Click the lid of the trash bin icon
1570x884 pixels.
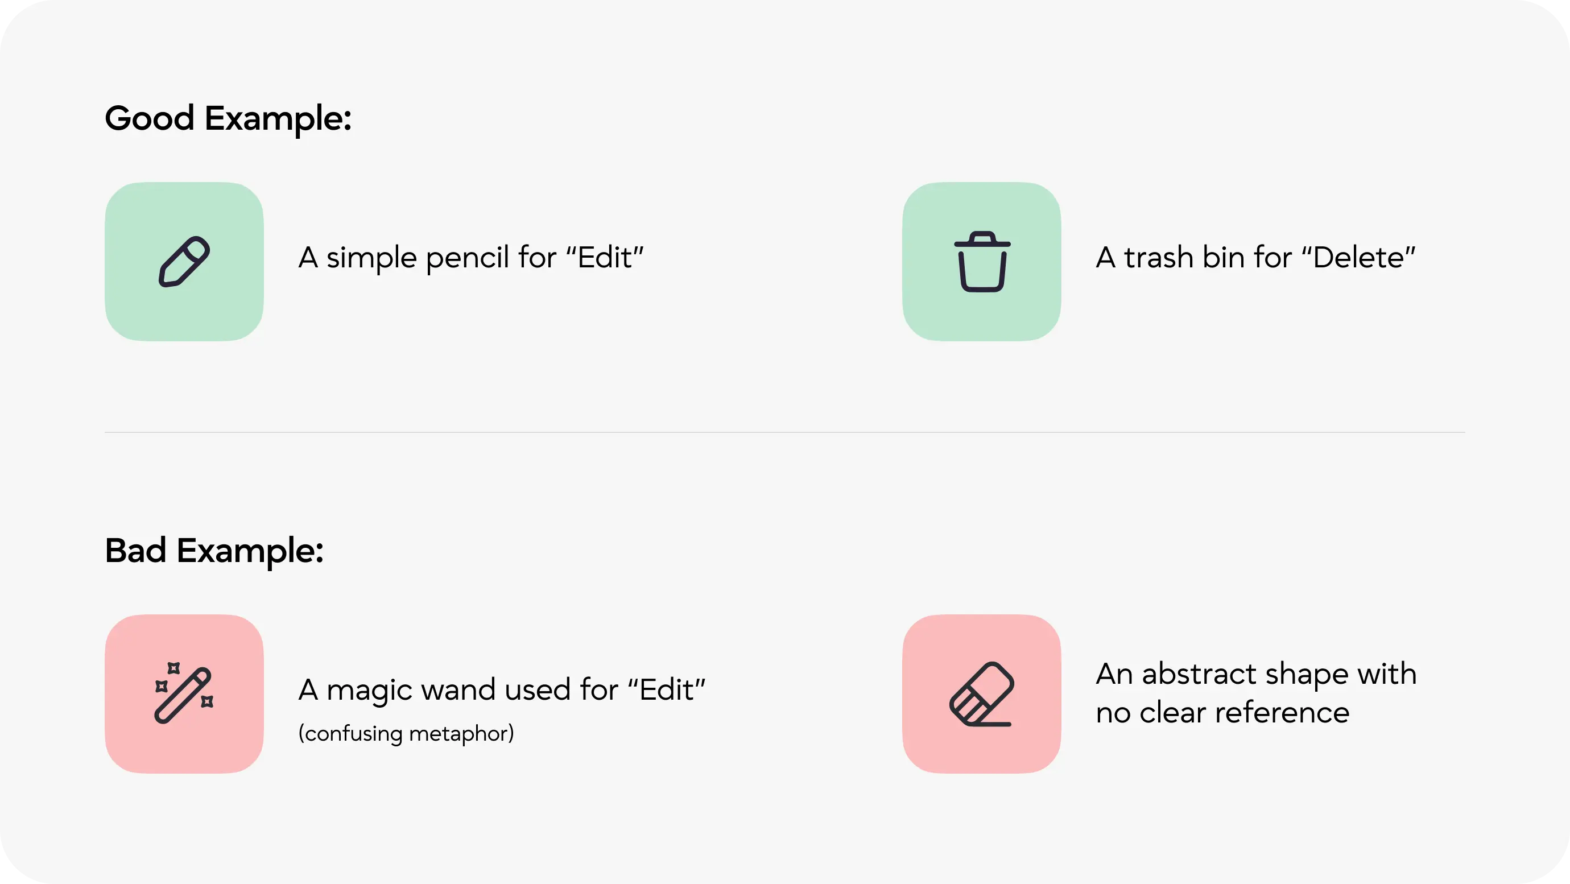point(982,241)
